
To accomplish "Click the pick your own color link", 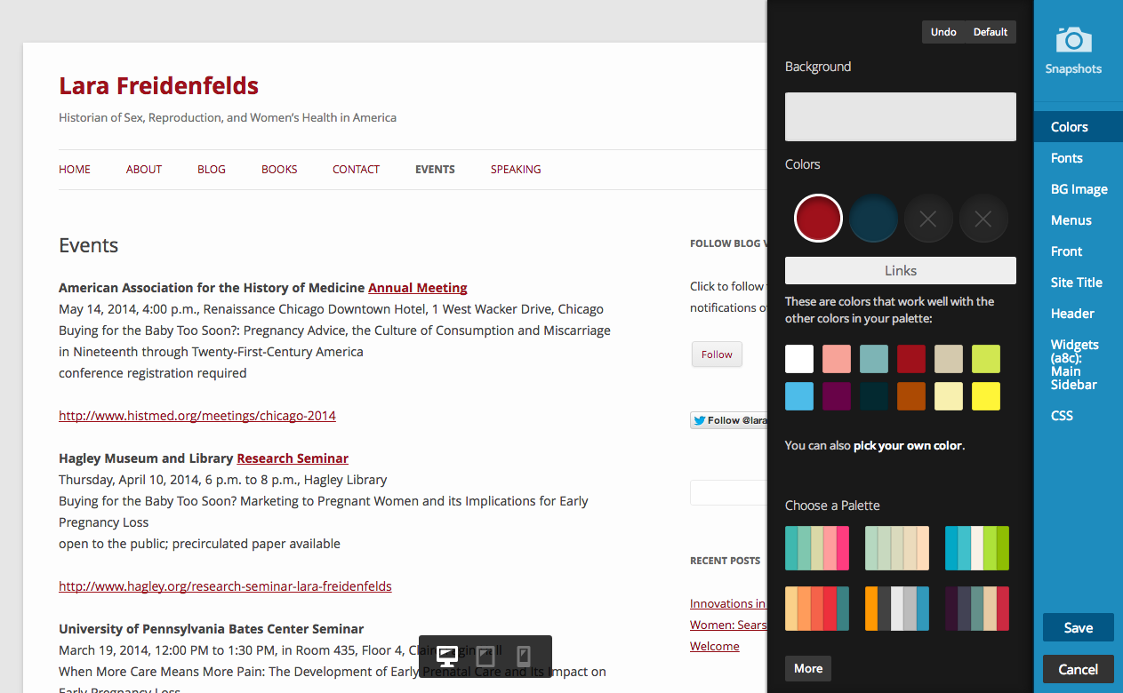I will tap(908, 445).
